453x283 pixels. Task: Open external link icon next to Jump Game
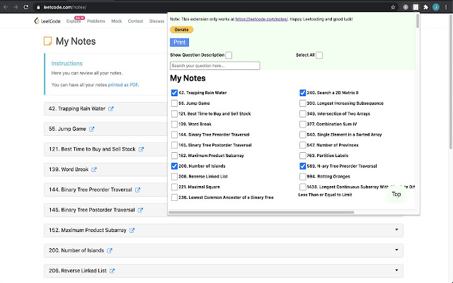(x=92, y=129)
